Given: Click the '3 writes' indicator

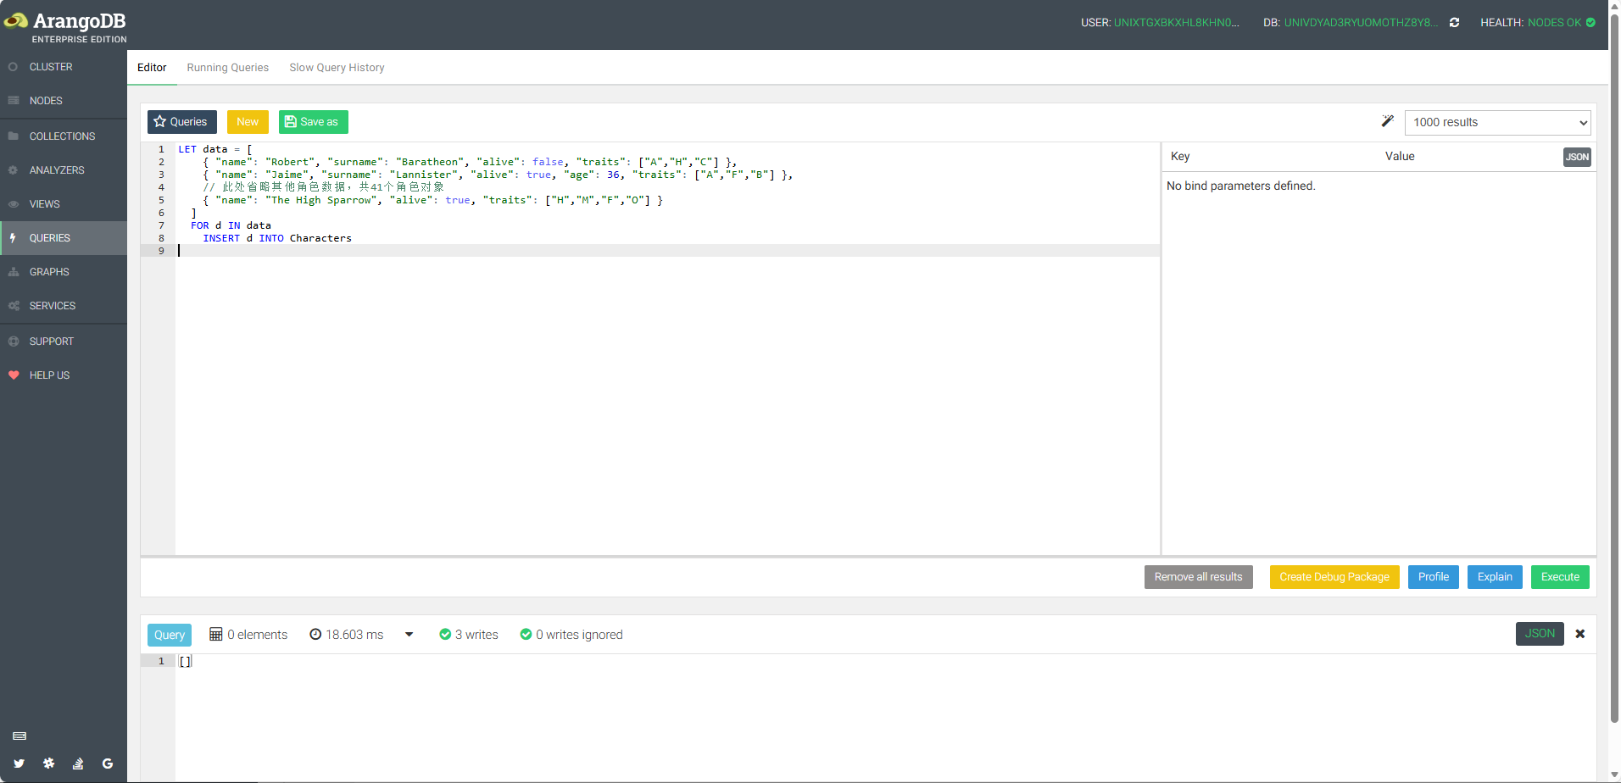Looking at the screenshot, I should click(469, 635).
